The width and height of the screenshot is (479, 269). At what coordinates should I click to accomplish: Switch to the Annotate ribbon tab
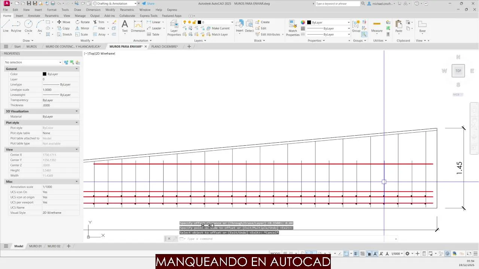point(34,16)
